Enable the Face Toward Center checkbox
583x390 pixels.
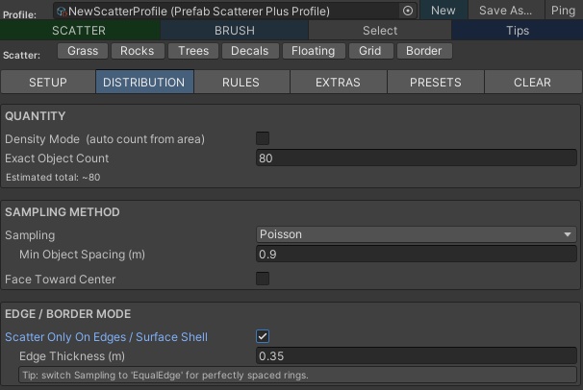[x=263, y=279]
